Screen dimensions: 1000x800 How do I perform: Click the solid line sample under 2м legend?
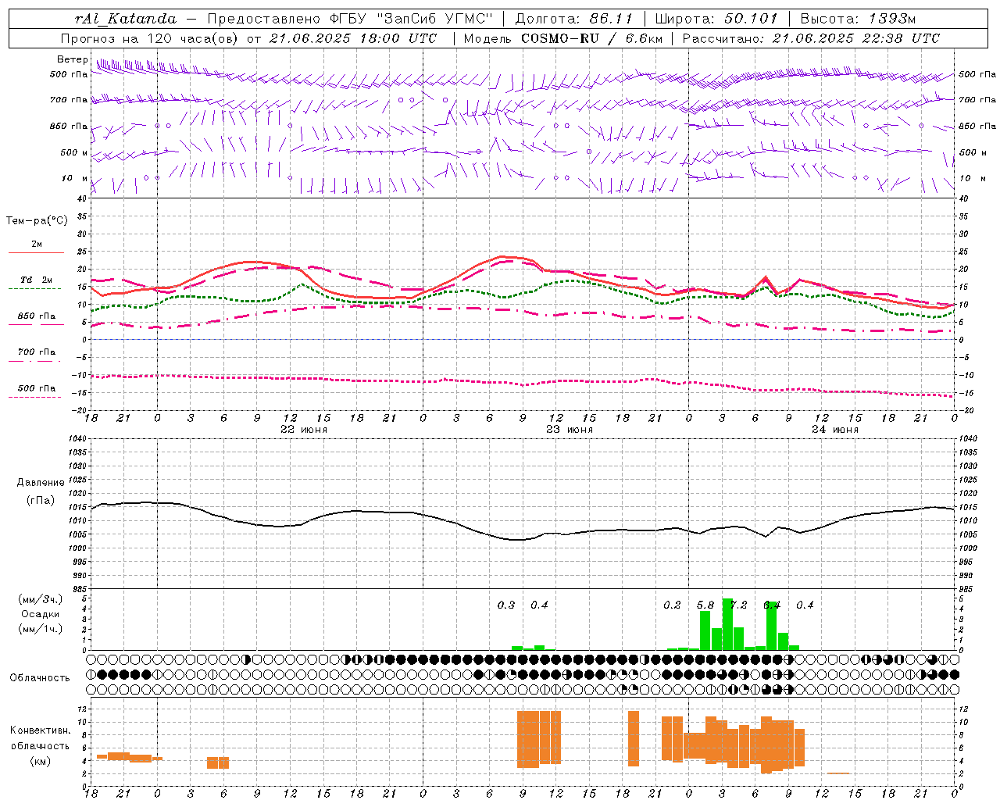click(x=36, y=253)
